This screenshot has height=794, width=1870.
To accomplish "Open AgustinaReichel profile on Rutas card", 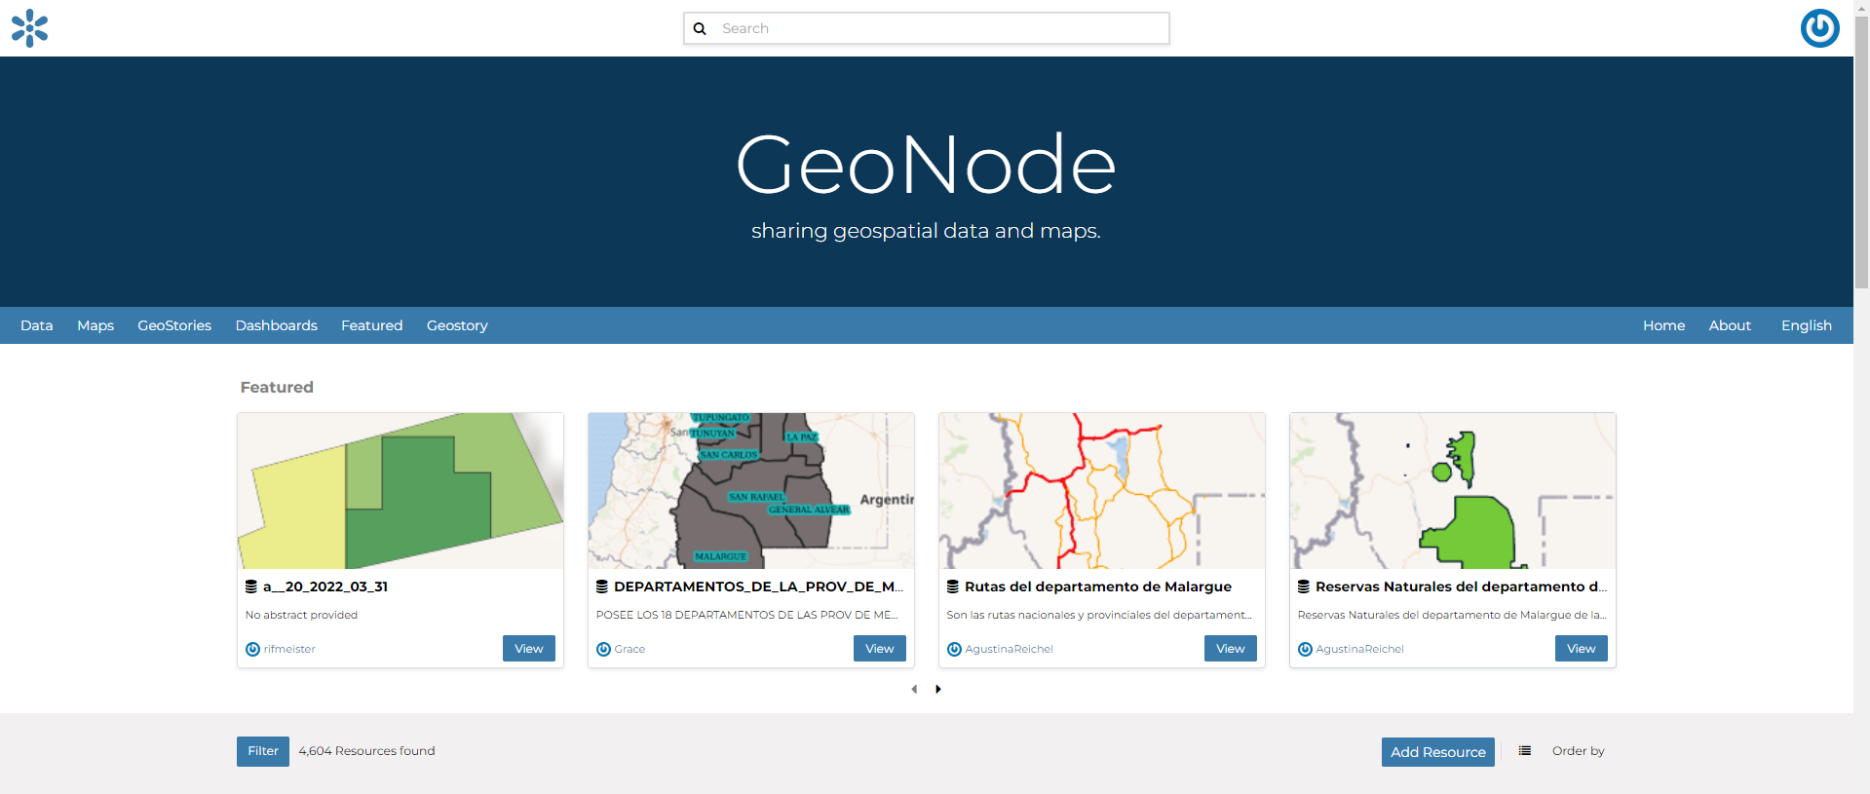I will tap(1009, 649).
